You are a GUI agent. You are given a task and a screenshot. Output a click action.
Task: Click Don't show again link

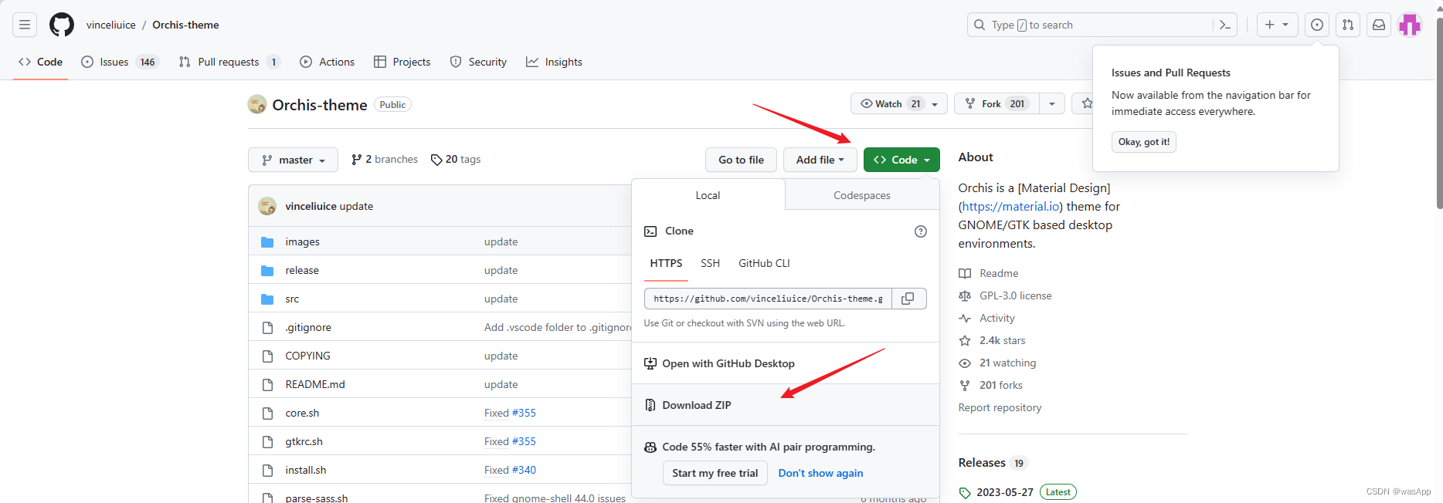click(820, 473)
